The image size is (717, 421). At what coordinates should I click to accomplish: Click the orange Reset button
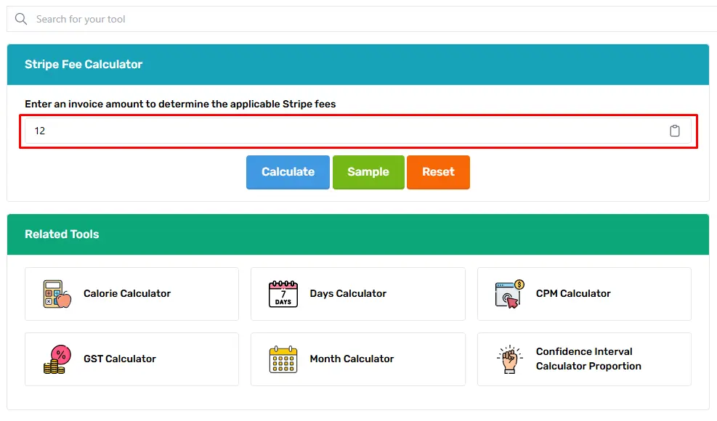point(438,172)
